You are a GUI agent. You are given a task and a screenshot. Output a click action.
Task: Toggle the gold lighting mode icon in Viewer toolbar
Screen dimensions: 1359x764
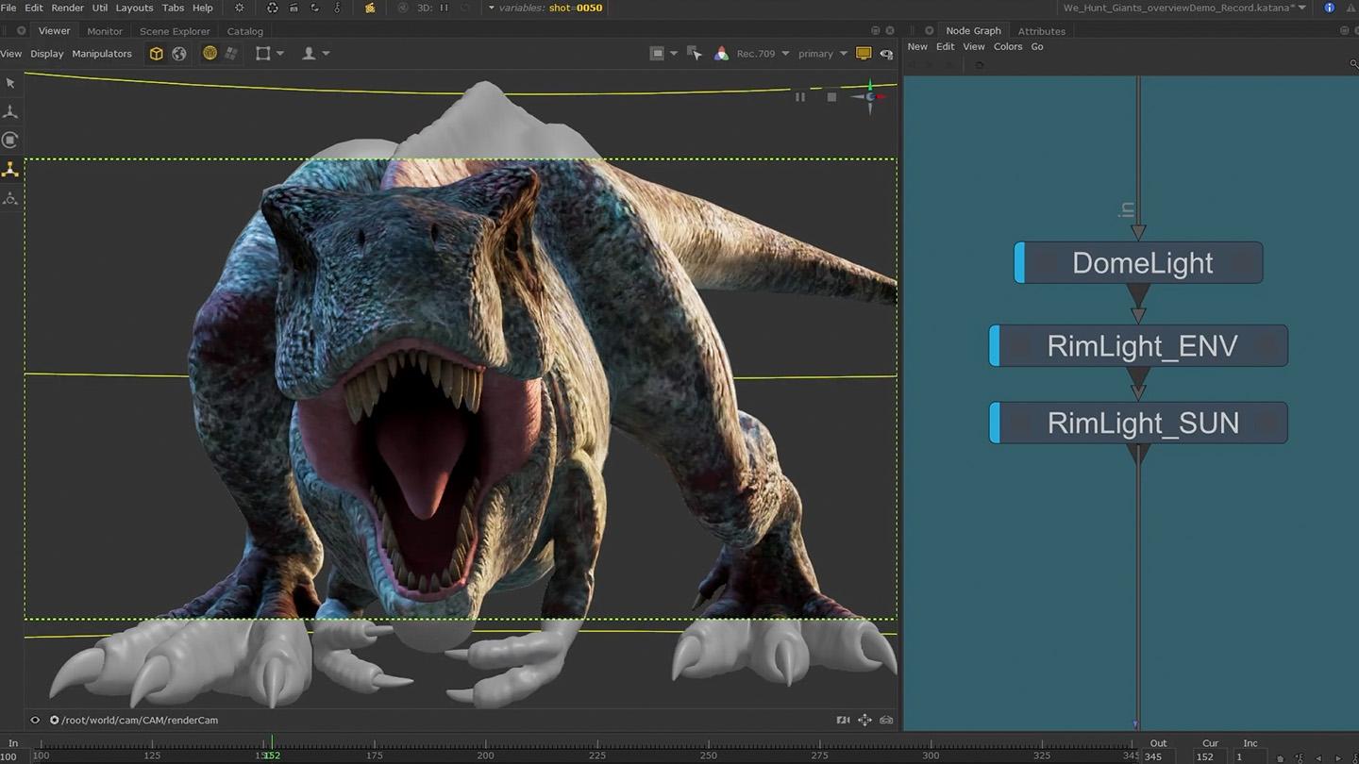click(209, 53)
